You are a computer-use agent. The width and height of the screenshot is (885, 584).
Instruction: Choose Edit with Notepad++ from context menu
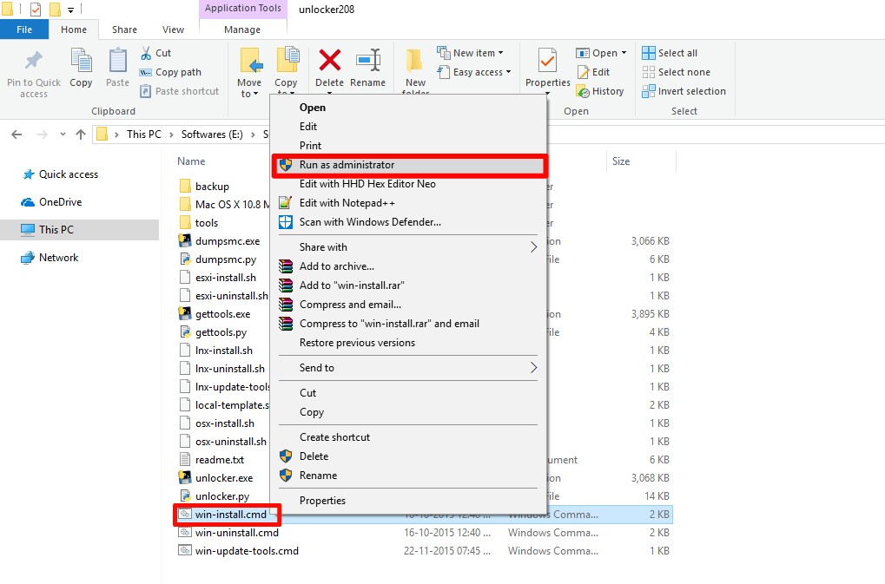coord(408,203)
